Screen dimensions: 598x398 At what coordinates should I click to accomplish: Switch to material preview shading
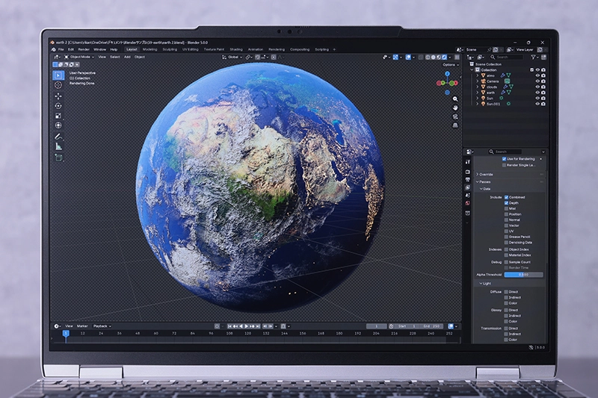[439, 57]
